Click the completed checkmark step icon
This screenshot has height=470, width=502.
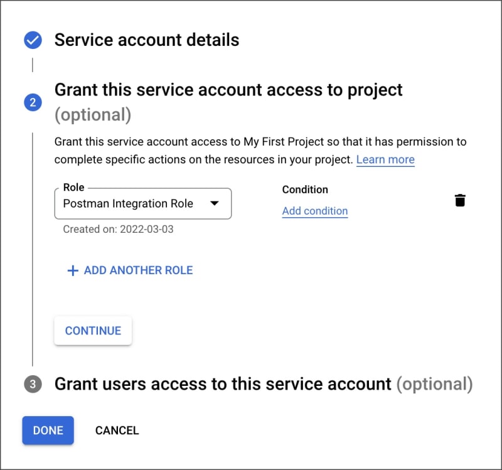[x=33, y=41]
